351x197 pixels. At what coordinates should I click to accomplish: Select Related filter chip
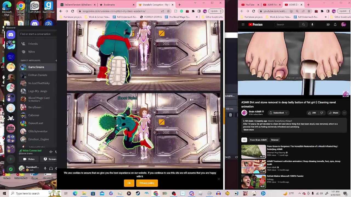click(x=274, y=140)
